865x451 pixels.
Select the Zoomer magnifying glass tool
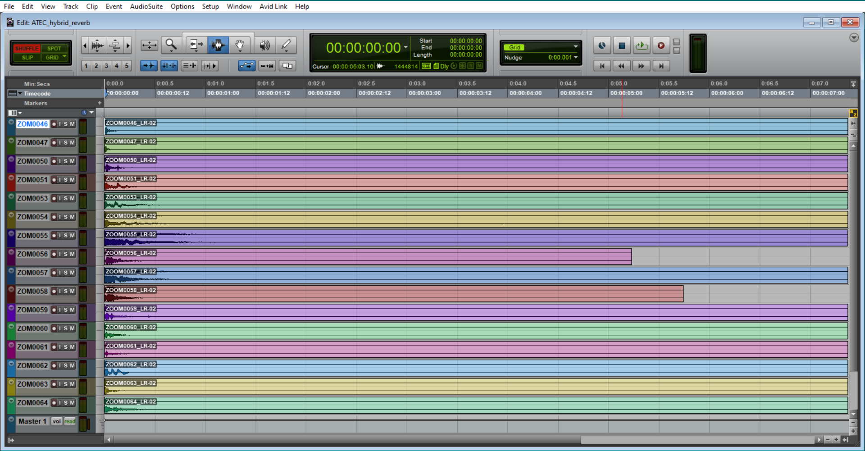(x=171, y=45)
